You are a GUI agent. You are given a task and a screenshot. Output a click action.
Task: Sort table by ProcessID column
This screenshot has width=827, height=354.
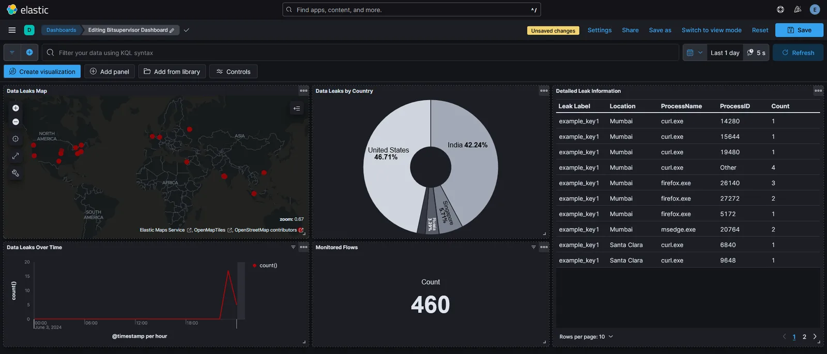point(734,106)
